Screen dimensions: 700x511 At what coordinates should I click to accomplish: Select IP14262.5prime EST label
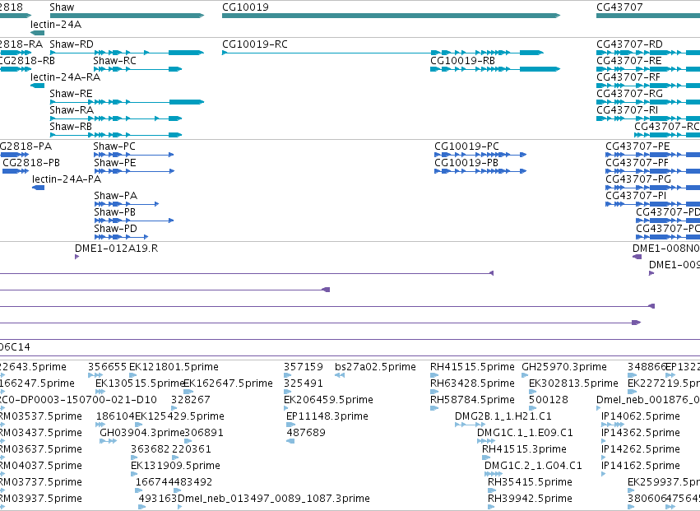tap(641, 449)
